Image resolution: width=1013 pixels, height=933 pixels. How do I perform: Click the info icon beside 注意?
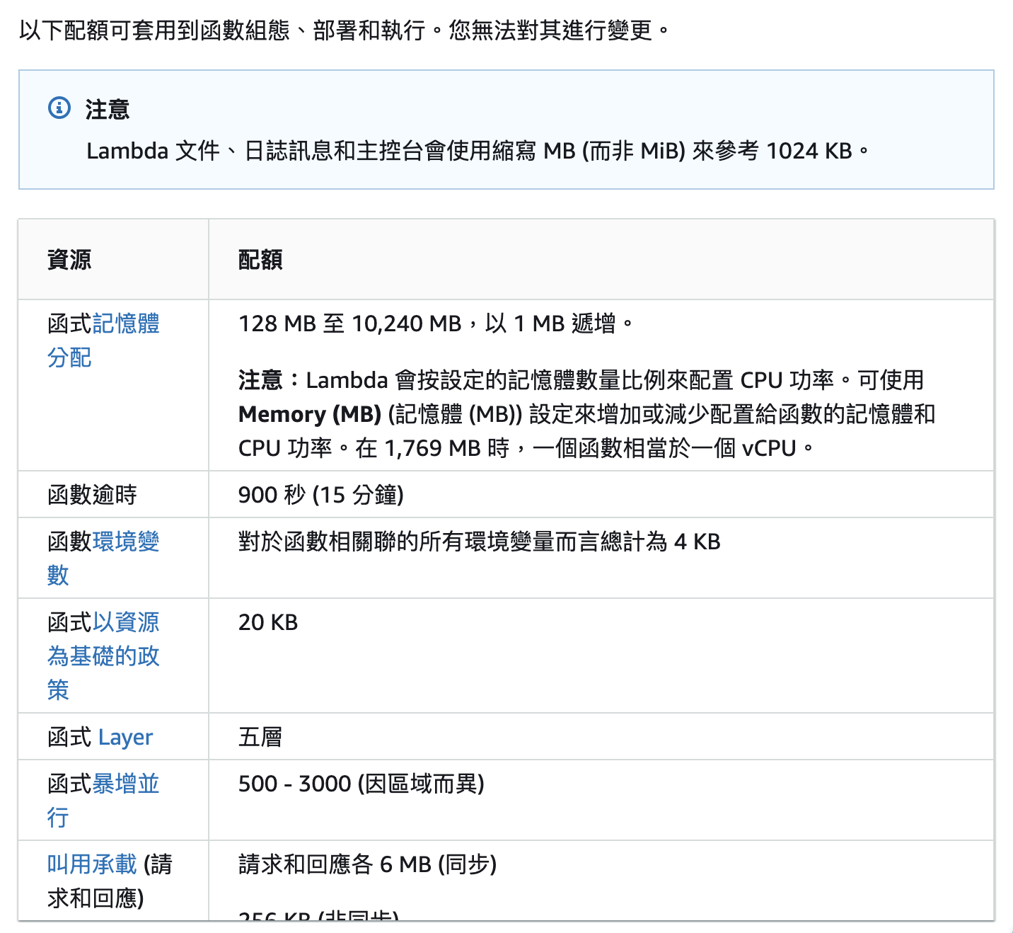(x=59, y=108)
